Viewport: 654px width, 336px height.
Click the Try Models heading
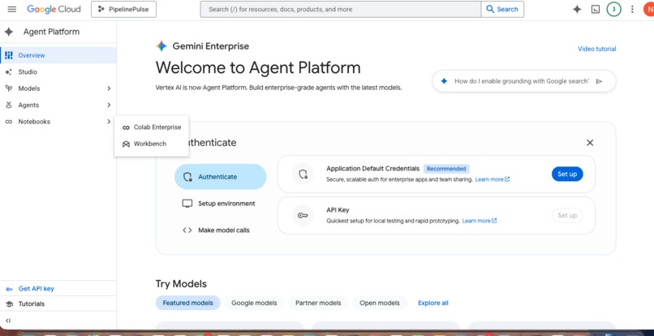181,284
